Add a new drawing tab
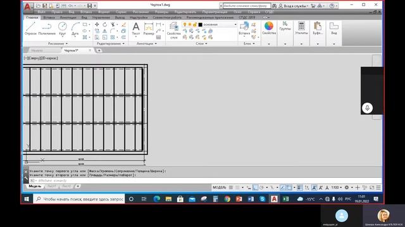The width and height of the screenshot is (405, 227). tap(99, 50)
